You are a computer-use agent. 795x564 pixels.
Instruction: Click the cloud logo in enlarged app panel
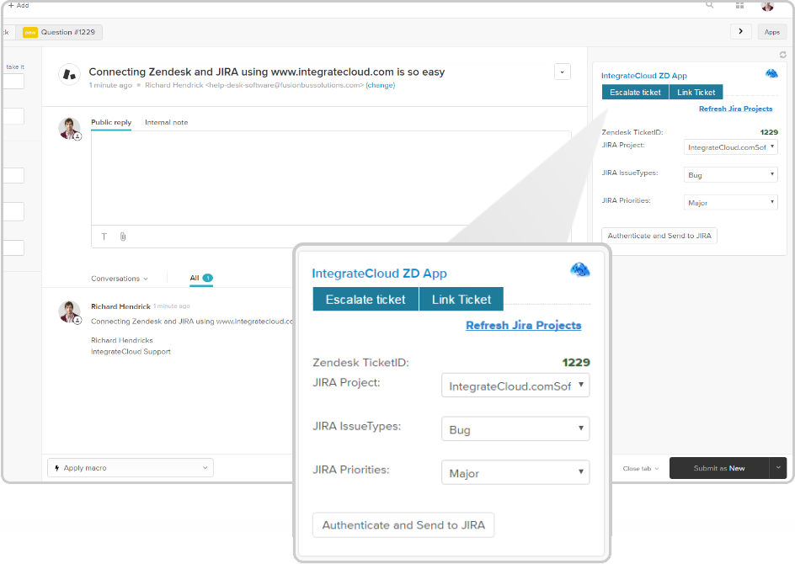(580, 269)
